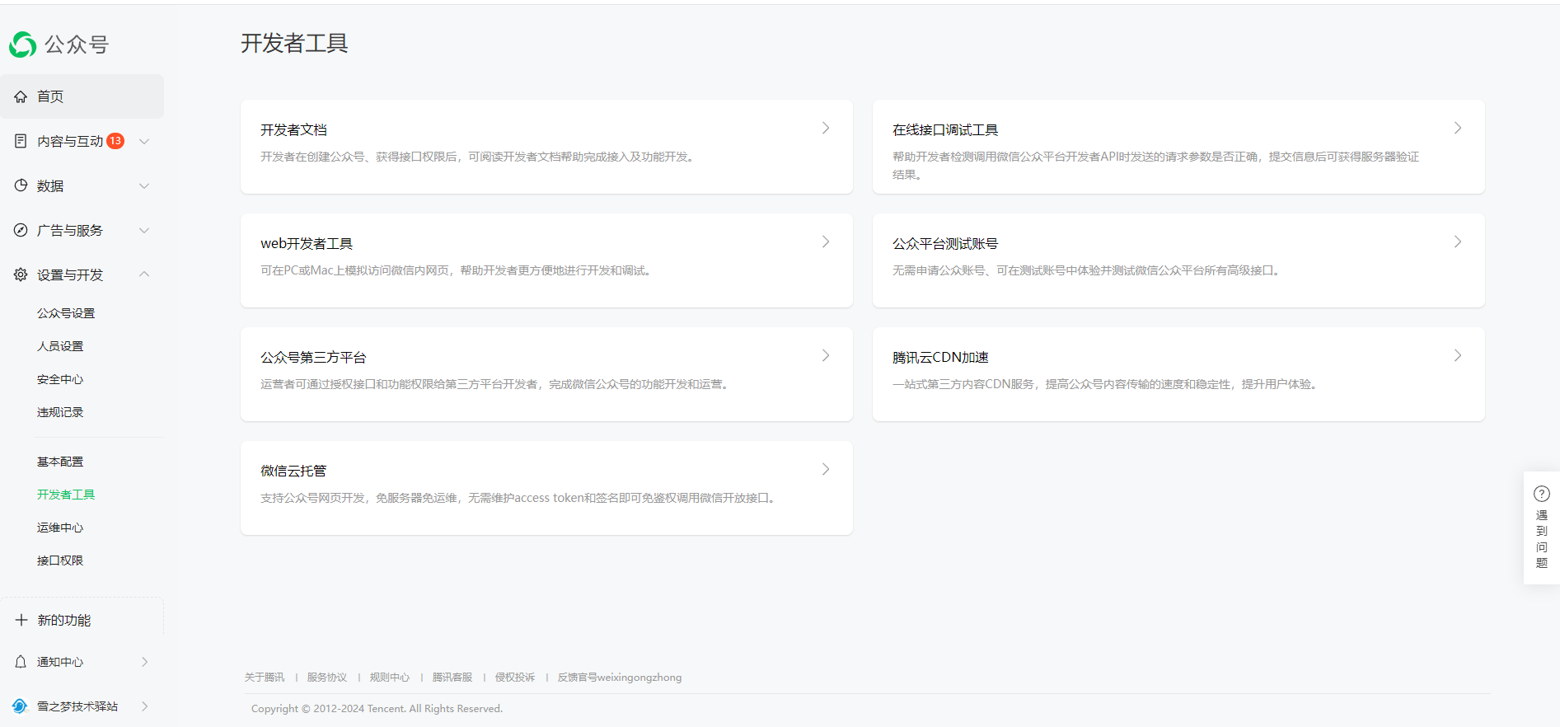Open the 开发者文档 card title
Image resolution: width=1560 pixels, height=727 pixels.
coord(294,130)
